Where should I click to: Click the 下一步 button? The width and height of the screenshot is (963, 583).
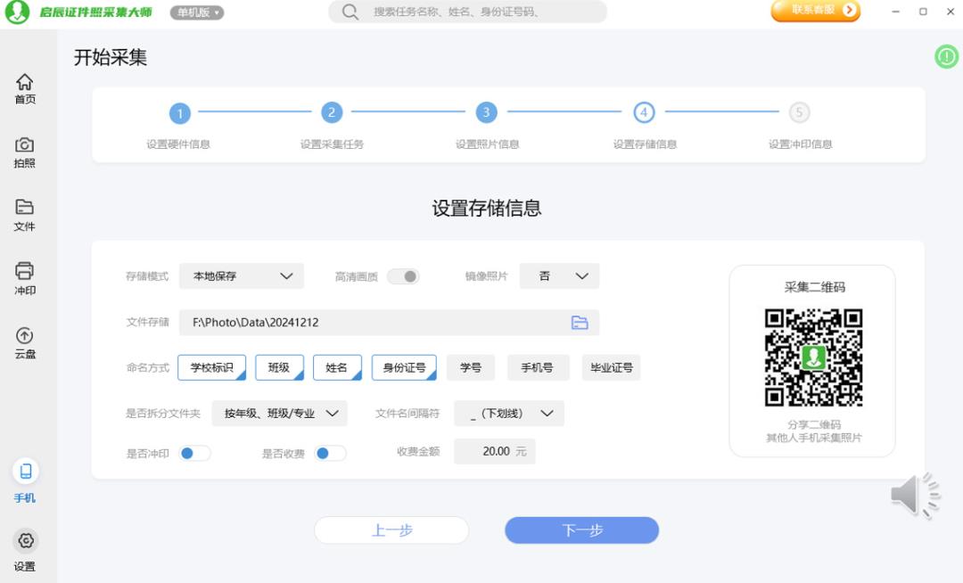pos(581,530)
